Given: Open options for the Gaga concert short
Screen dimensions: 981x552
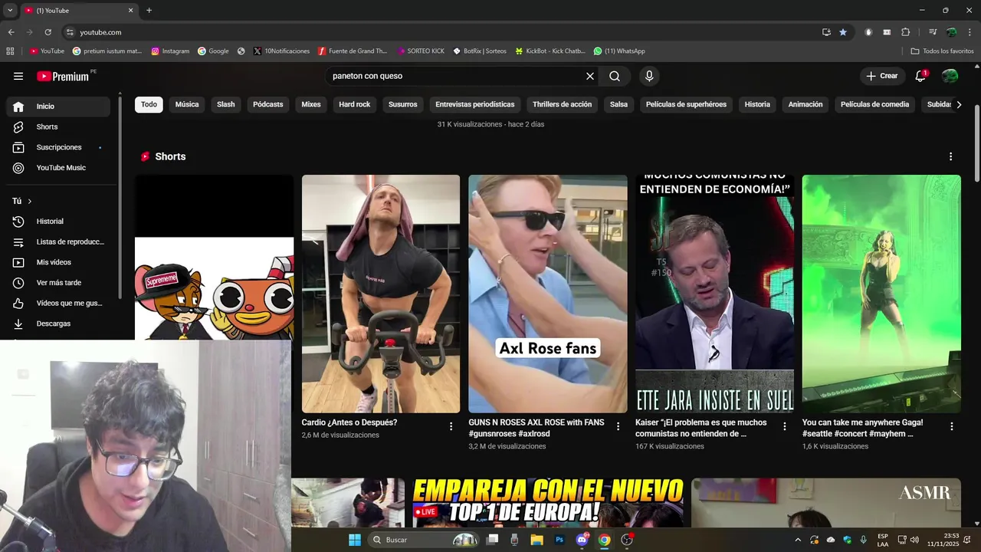Looking at the screenshot, I should click(952, 426).
